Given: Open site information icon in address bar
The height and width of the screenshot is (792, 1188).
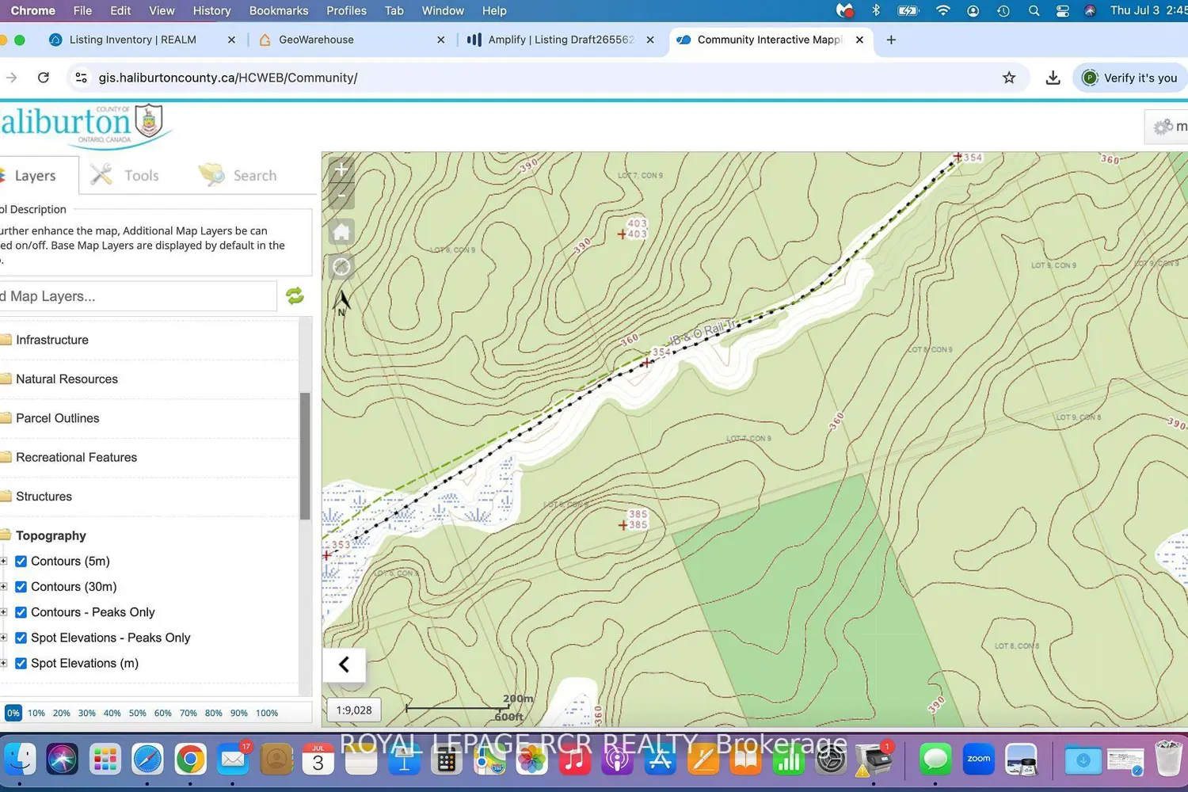Looking at the screenshot, I should click(81, 78).
